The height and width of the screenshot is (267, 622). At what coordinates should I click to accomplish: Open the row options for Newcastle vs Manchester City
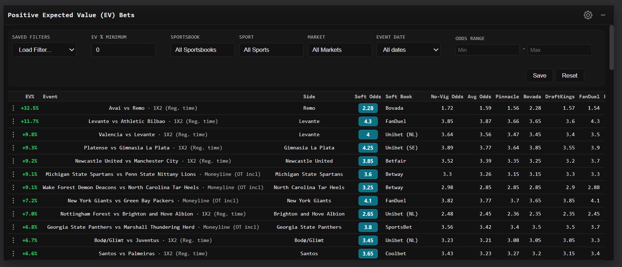click(x=13, y=161)
